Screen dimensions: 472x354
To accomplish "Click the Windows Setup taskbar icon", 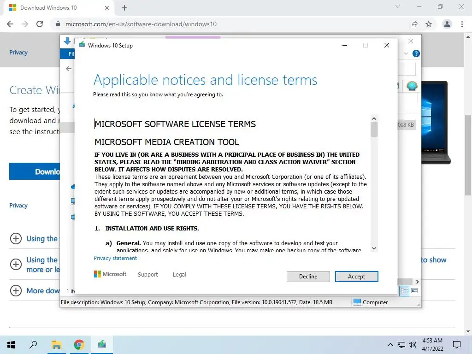I will pos(102,344).
